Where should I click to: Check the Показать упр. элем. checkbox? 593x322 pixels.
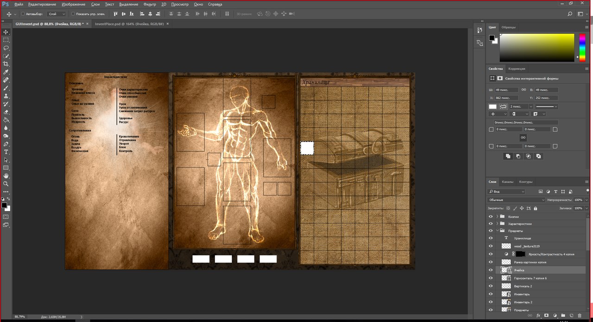pos(73,14)
